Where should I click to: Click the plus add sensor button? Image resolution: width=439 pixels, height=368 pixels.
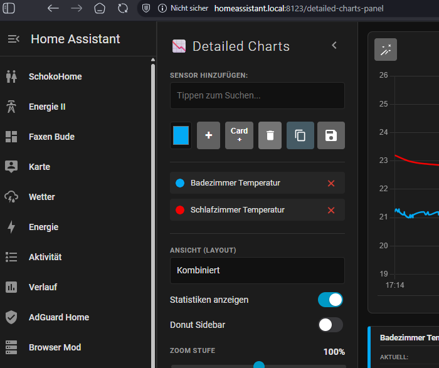click(x=208, y=135)
